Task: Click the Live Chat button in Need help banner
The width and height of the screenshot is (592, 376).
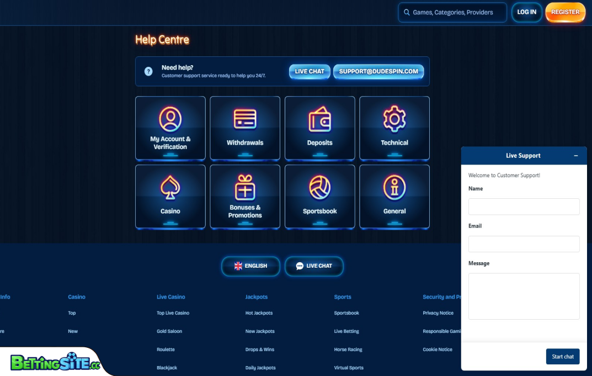Action: (x=310, y=72)
